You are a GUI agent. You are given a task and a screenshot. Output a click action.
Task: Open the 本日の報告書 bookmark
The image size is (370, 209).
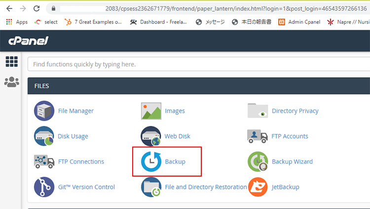tap(252, 22)
